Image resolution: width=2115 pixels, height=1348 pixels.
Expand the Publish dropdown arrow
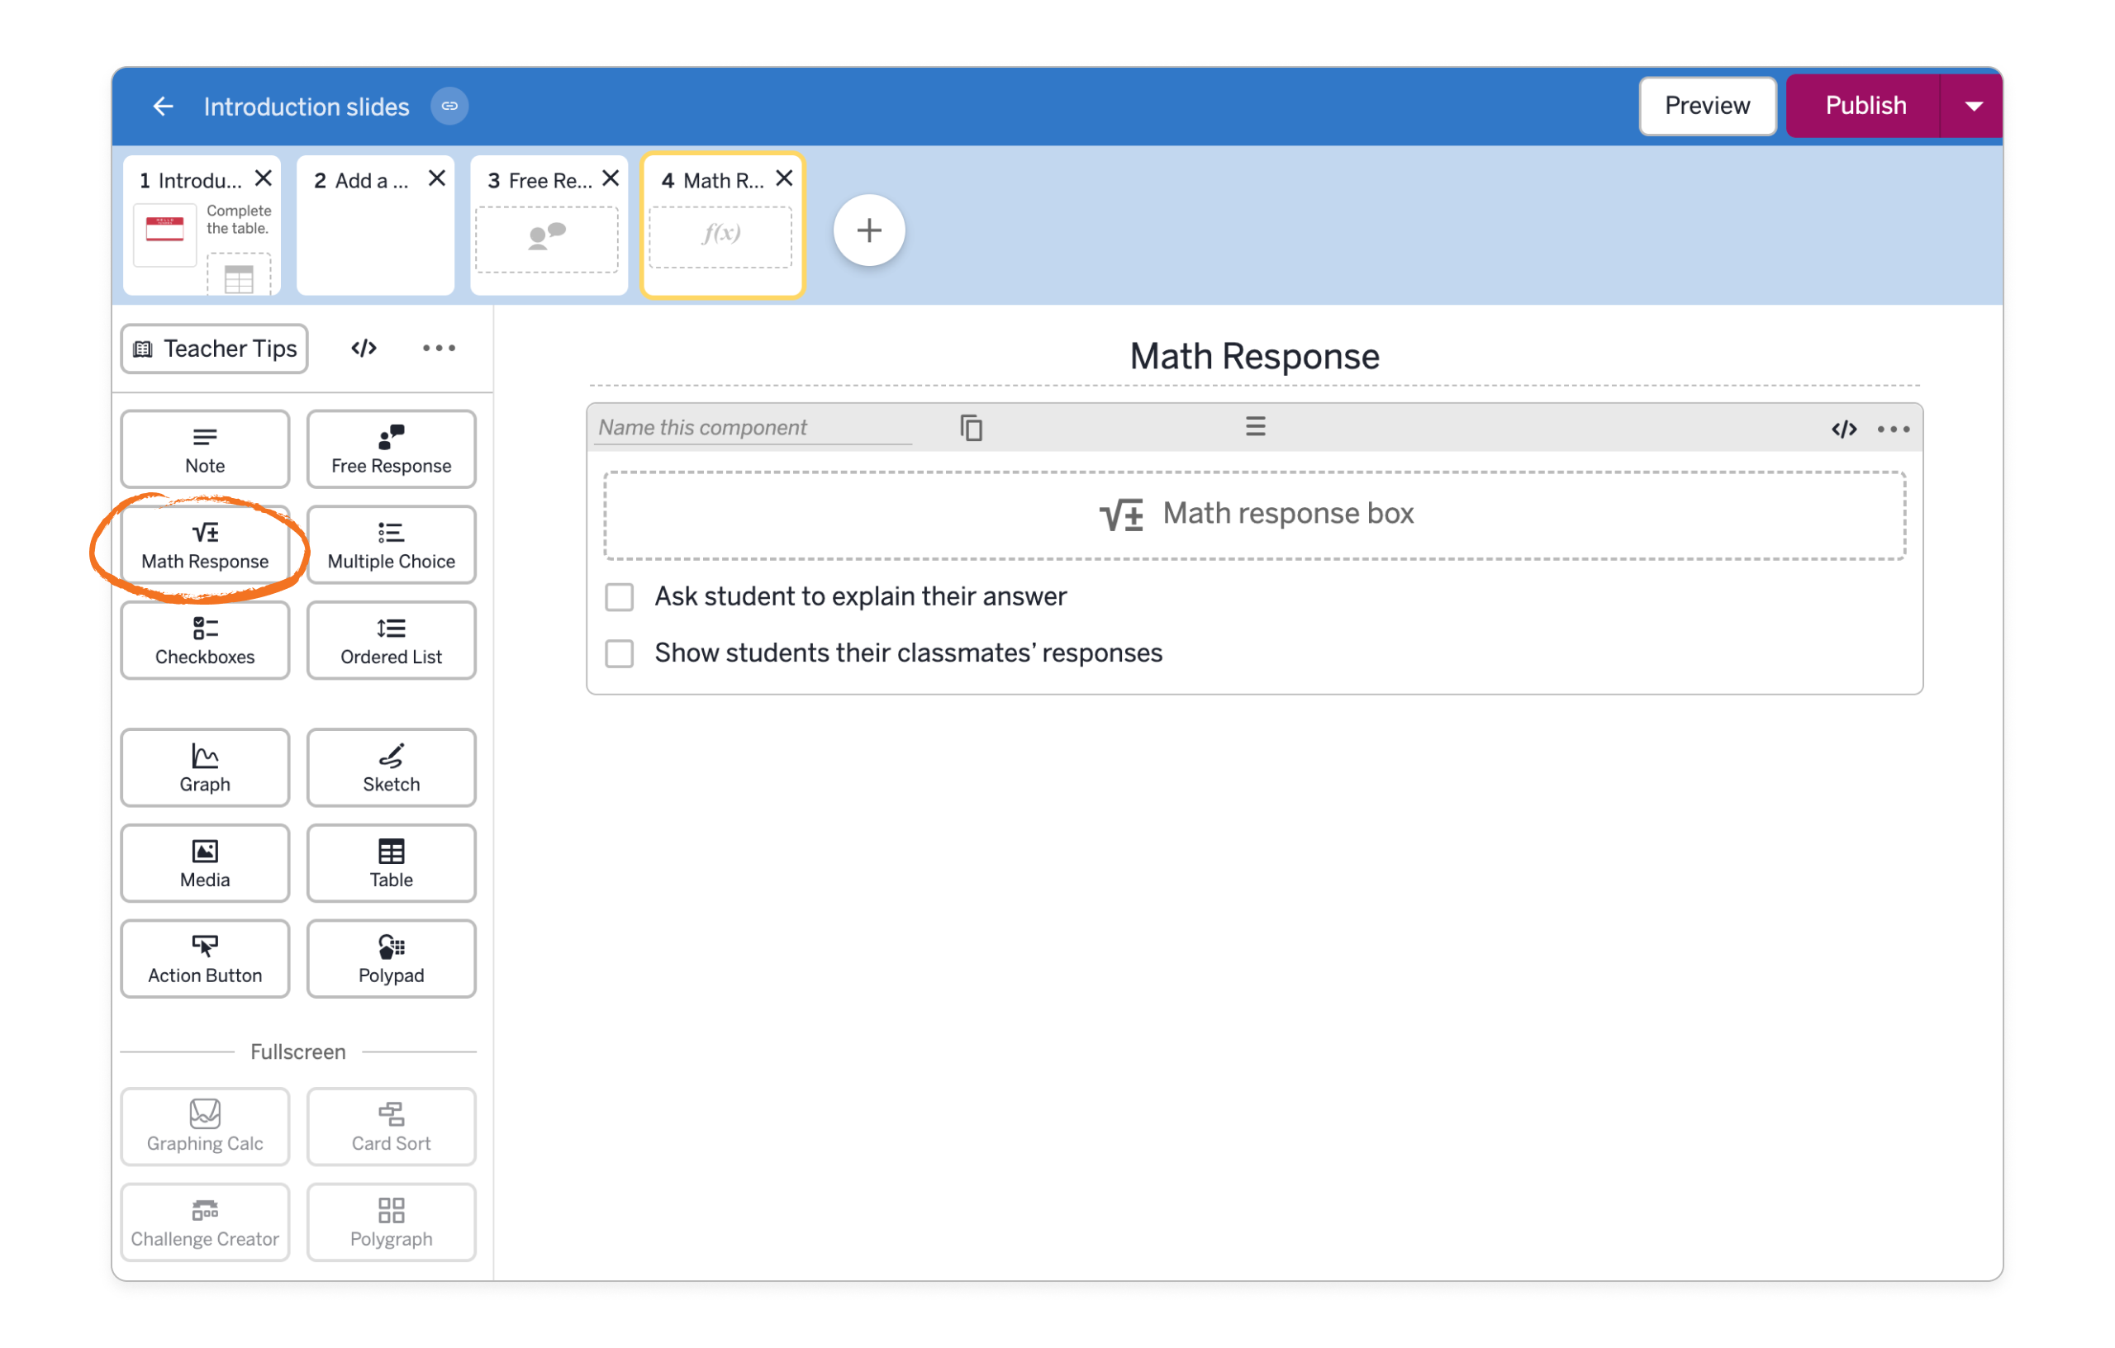coord(1973,107)
